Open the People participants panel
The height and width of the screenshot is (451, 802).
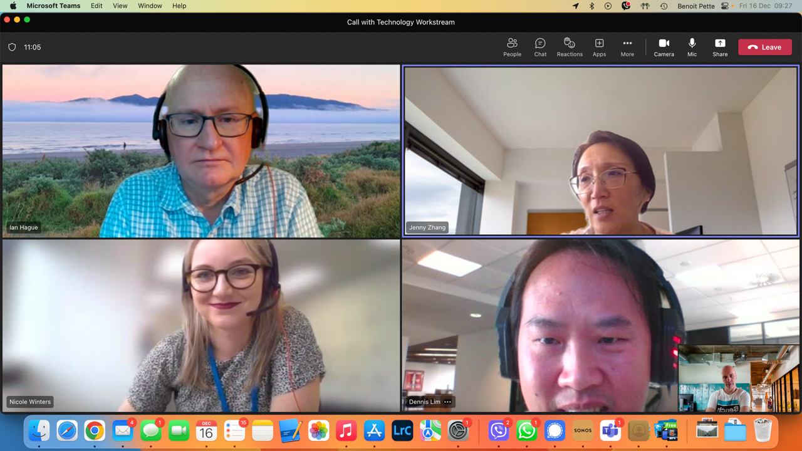point(512,47)
